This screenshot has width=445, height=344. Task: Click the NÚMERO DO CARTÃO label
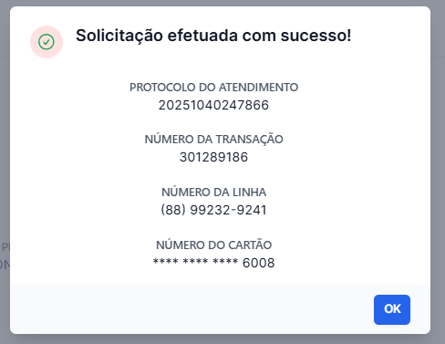213,245
